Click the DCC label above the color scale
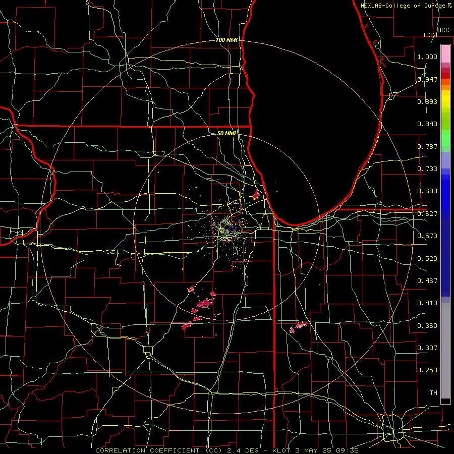 [443, 30]
